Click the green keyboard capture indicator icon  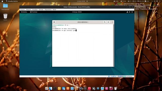(125, 76)
